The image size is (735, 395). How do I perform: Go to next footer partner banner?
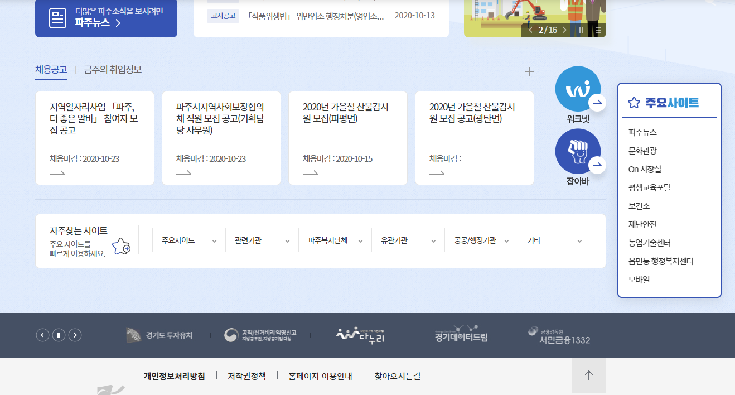pos(75,335)
